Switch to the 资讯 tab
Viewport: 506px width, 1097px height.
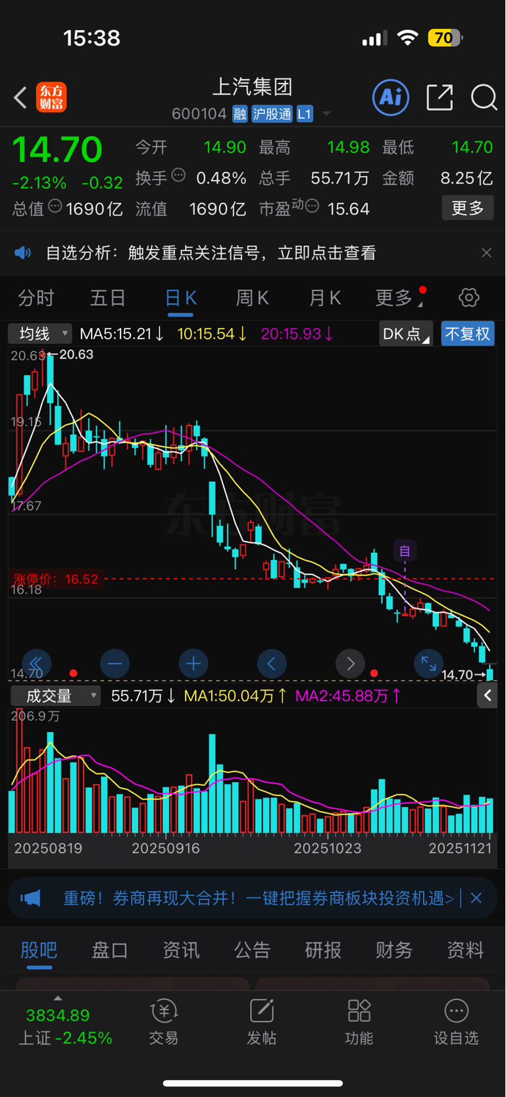pos(181,950)
